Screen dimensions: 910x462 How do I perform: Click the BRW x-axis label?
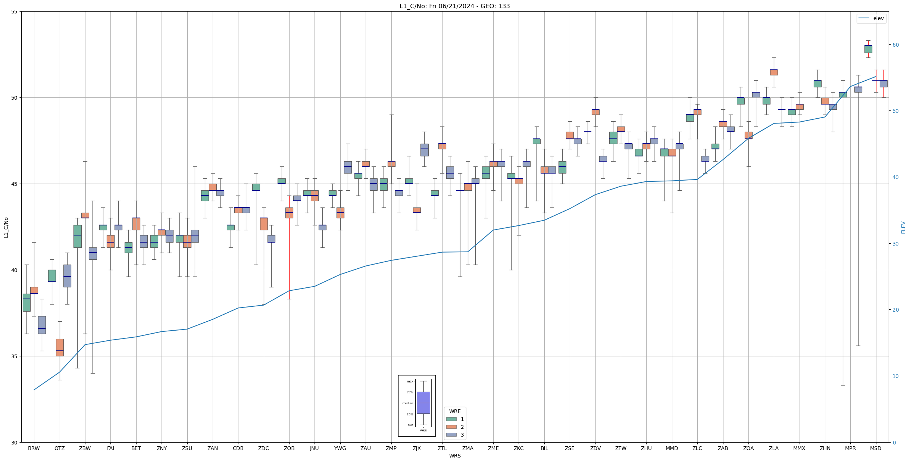click(x=34, y=448)
